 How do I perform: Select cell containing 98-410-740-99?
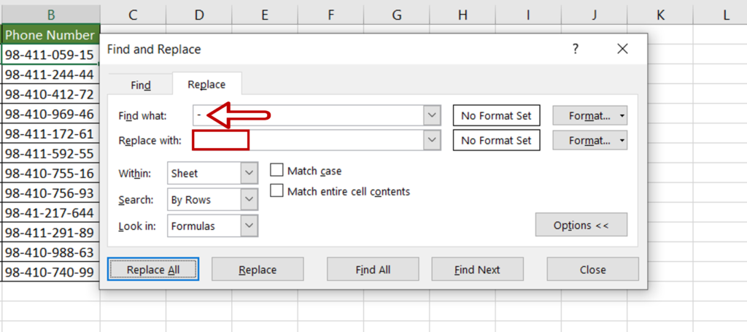(x=50, y=272)
